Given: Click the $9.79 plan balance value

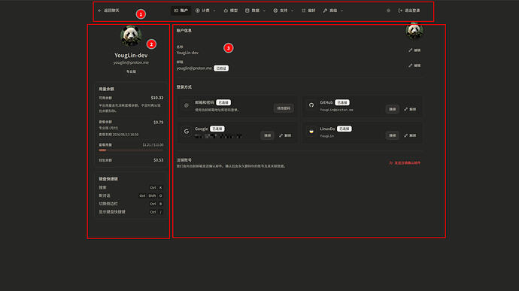Looking at the screenshot, I should pyautogui.click(x=158, y=122).
